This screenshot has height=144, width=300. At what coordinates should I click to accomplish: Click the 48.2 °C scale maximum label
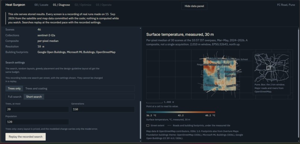210,115
